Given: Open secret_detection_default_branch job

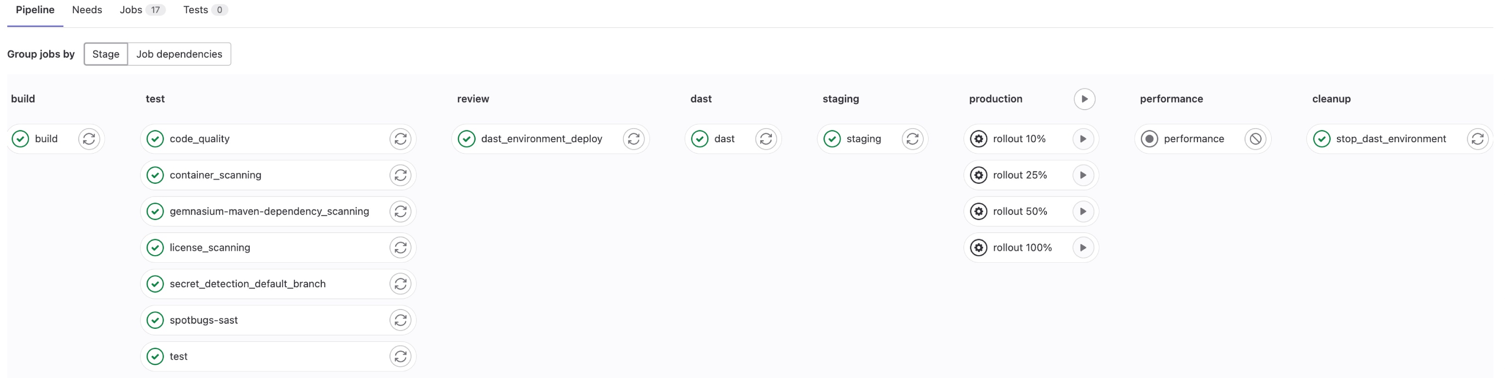Looking at the screenshot, I should pos(248,283).
